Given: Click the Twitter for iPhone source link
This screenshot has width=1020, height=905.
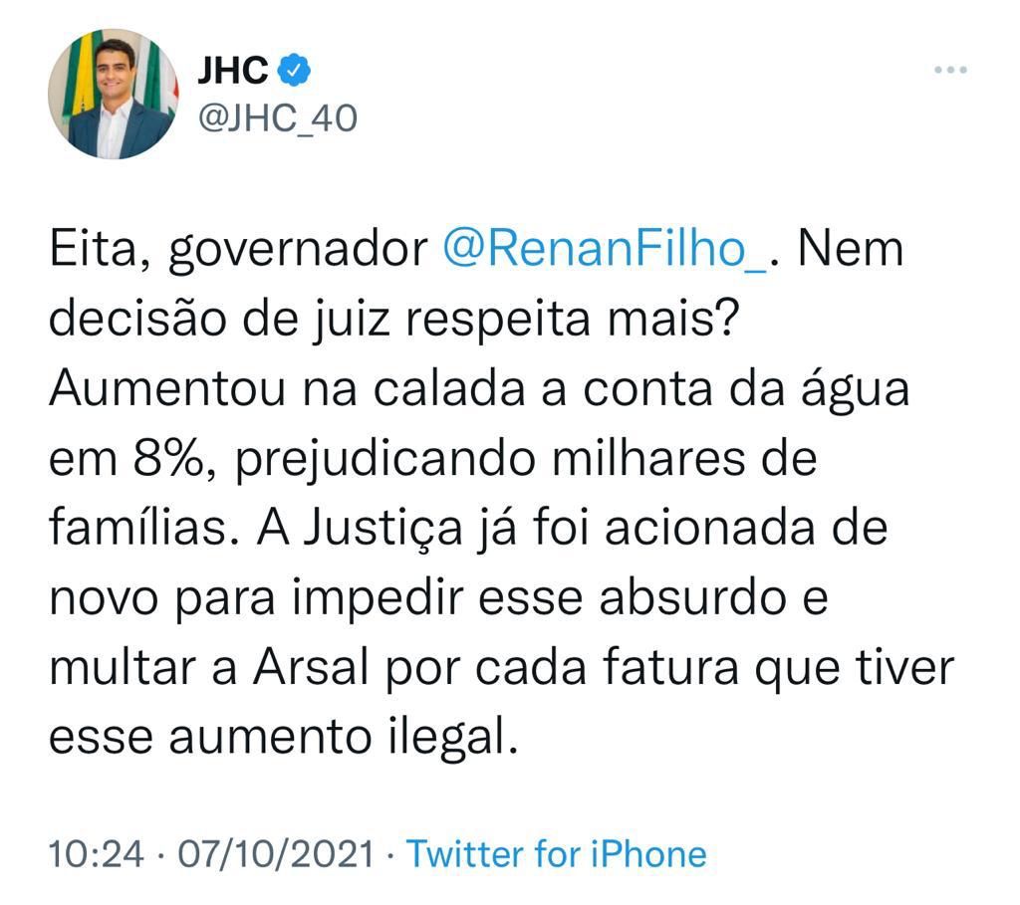Looking at the screenshot, I should click(557, 853).
